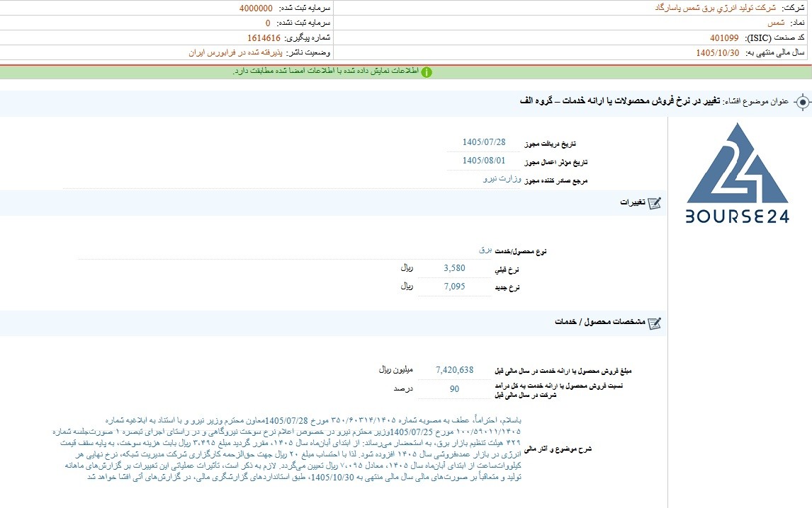The width and height of the screenshot is (812, 508).
Task: Click the publisher status پذیرفته شده در فرابورس ایران
Action: pyautogui.click(x=236, y=53)
